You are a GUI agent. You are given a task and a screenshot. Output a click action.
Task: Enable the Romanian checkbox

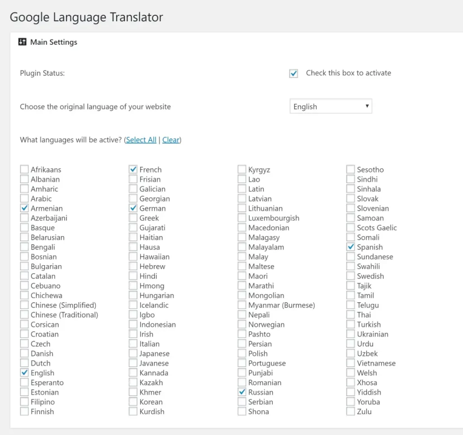click(x=242, y=382)
